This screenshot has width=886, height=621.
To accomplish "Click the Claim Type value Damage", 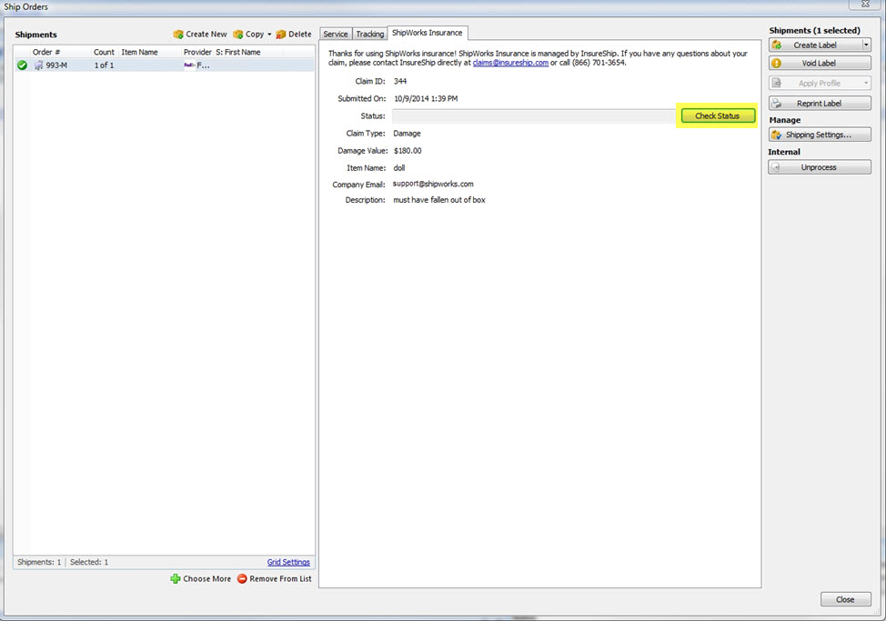I will point(407,134).
